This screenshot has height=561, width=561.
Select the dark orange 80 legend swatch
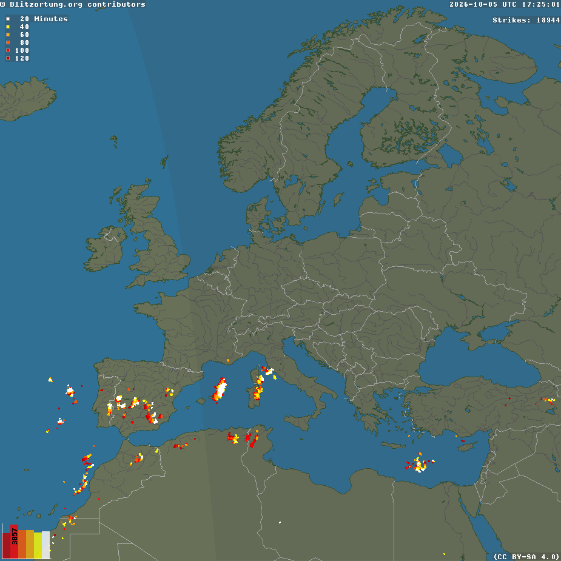pyautogui.click(x=8, y=42)
